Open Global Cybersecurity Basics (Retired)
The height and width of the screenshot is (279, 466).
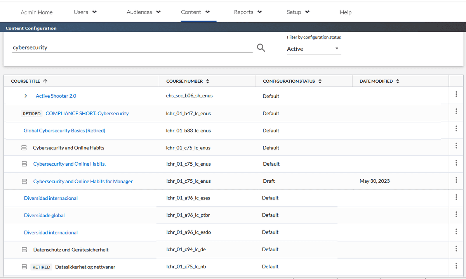[x=64, y=130]
